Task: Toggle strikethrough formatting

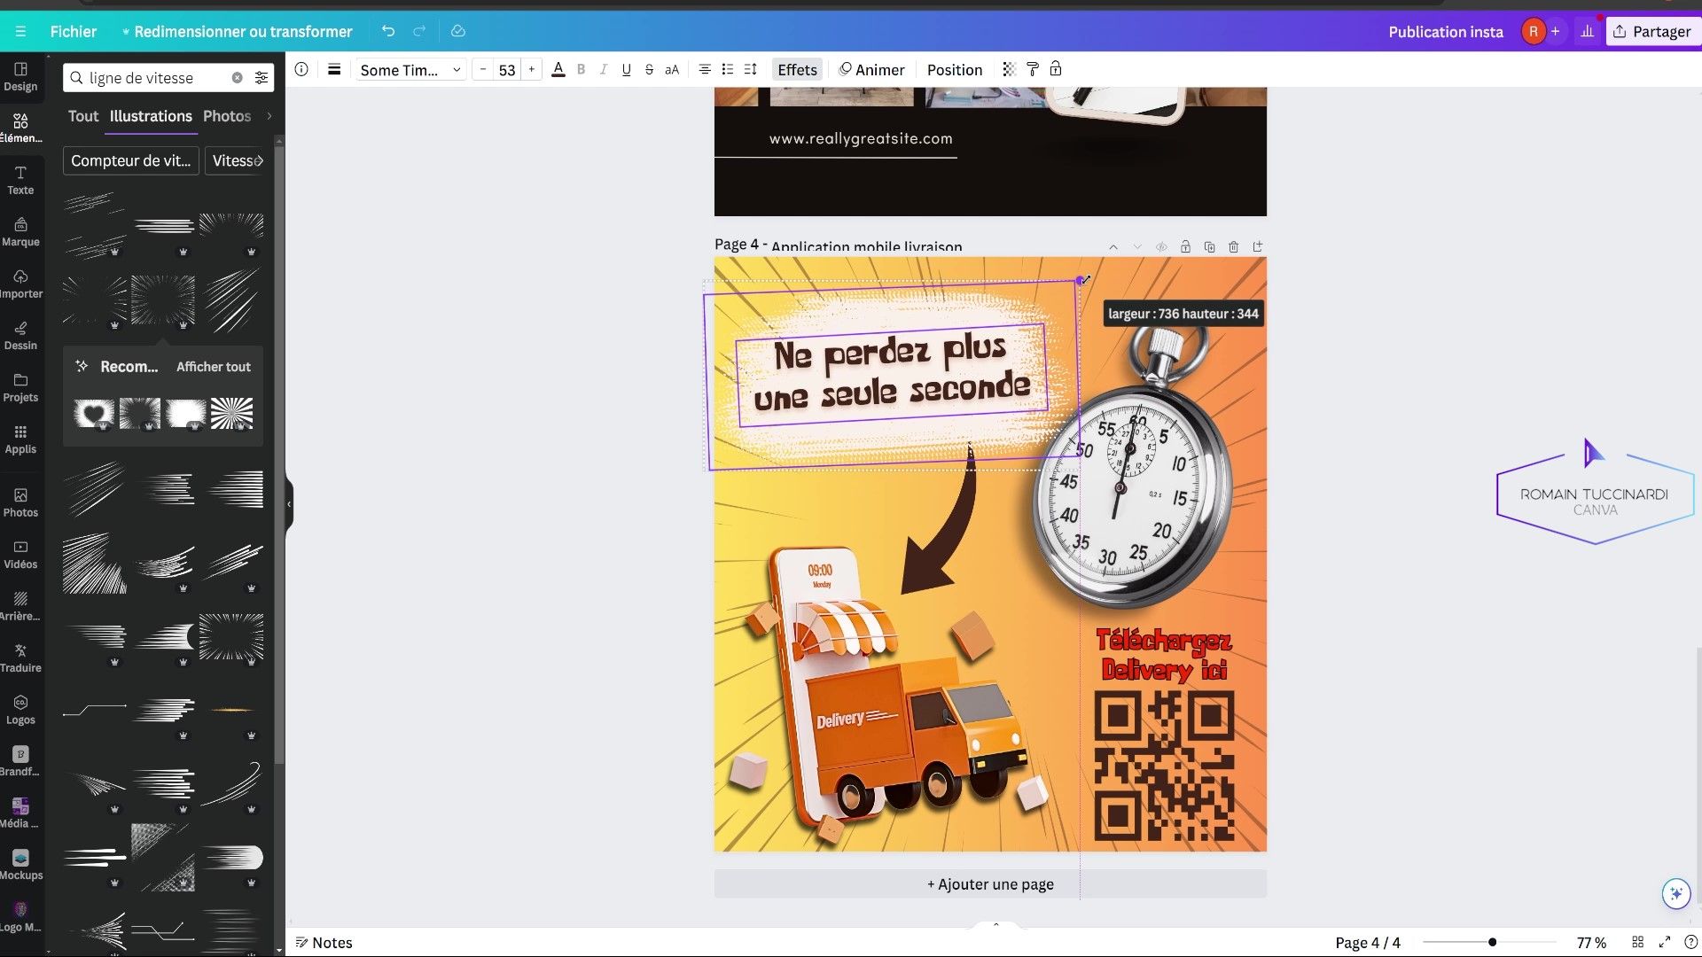Action: point(649,69)
